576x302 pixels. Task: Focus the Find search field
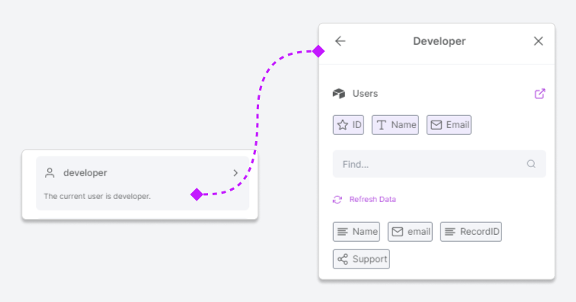point(439,164)
